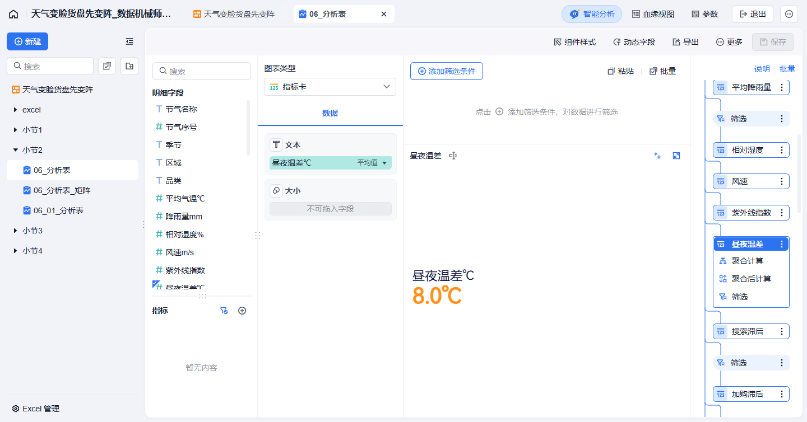This screenshot has width=807, height=422.
Task: Select the 搜索滞后 metric card
Action: (x=751, y=331)
